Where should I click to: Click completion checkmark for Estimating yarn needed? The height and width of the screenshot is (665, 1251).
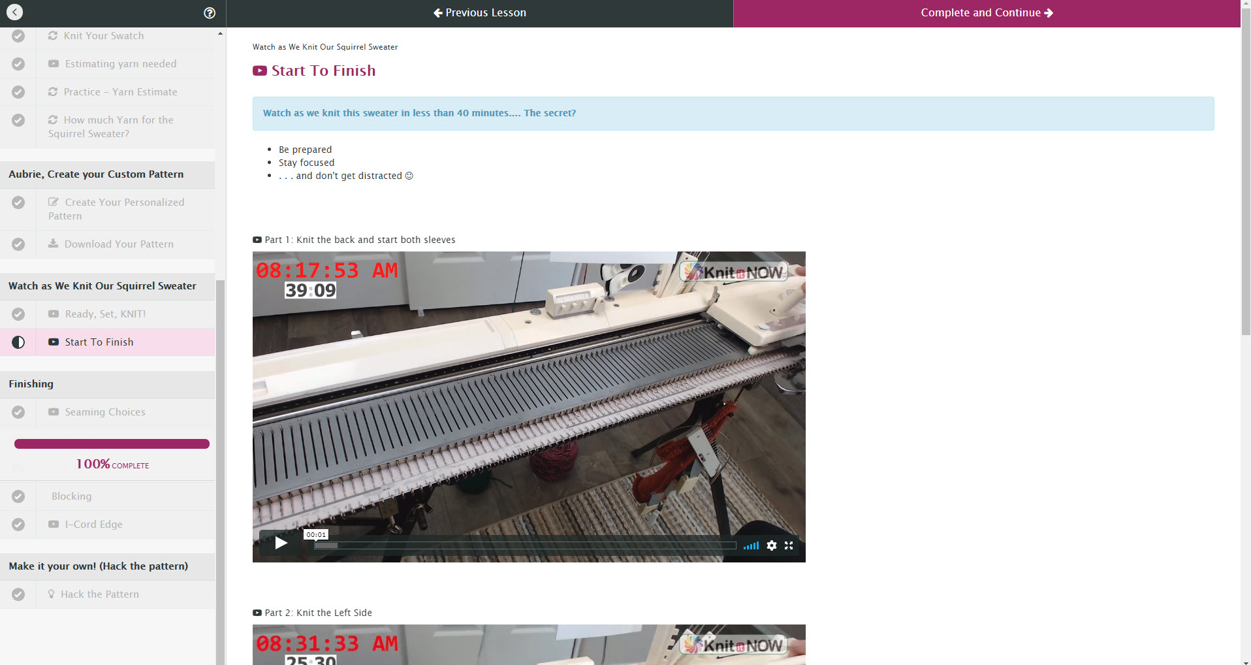pos(18,64)
